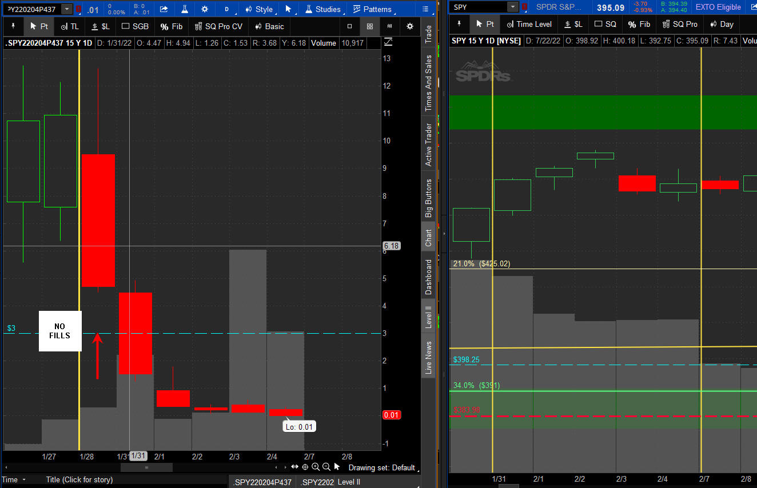Open the Studies menu

323,9
